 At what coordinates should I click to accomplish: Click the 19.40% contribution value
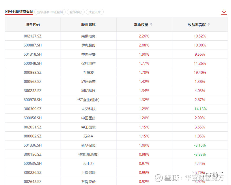point(200,73)
